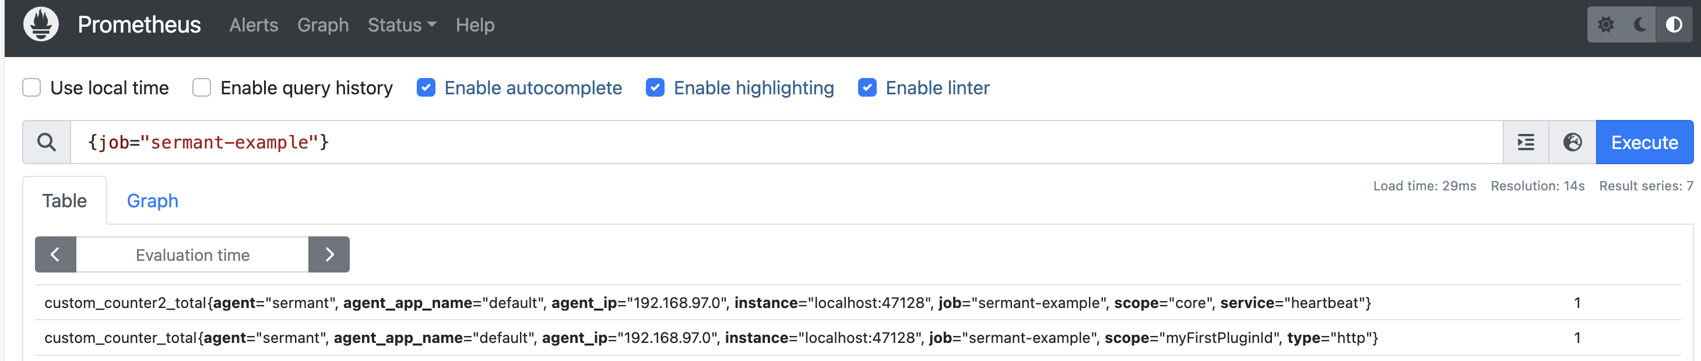Open the Graph page in the navbar
The image size is (1701, 361).
click(x=323, y=25)
